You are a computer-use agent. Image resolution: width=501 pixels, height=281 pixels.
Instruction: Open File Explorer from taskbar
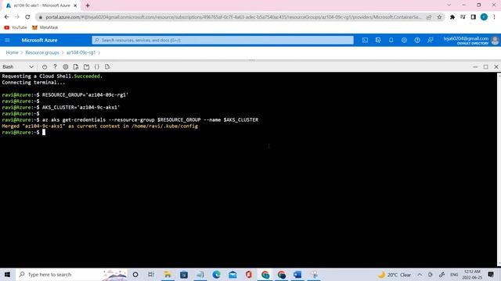[168, 275]
